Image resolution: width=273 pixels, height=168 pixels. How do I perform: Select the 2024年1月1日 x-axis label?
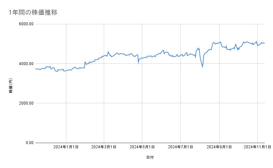coord(66,147)
